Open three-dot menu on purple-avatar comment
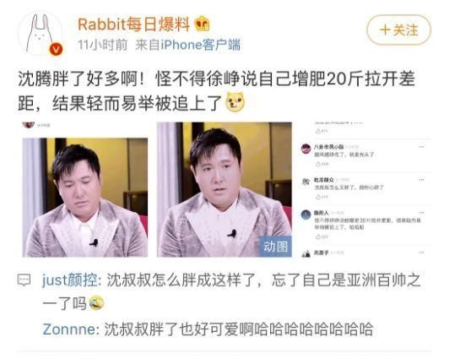This screenshot has width=460, height=359. 421,147
